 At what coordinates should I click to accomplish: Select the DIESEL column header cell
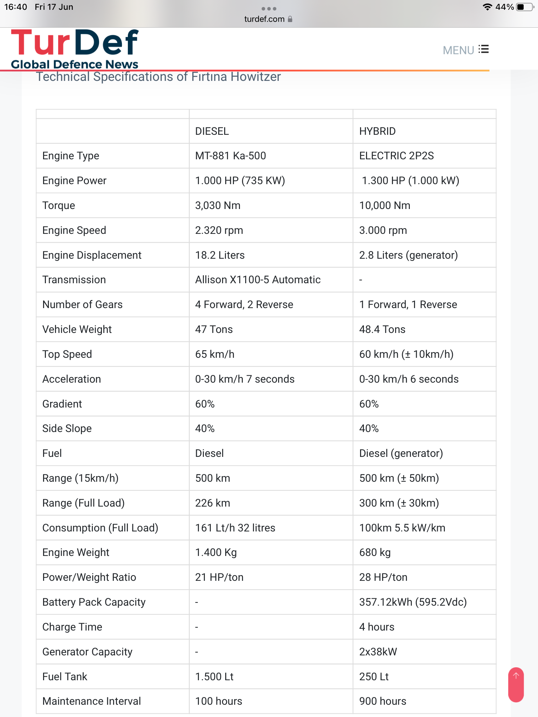coord(212,131)
